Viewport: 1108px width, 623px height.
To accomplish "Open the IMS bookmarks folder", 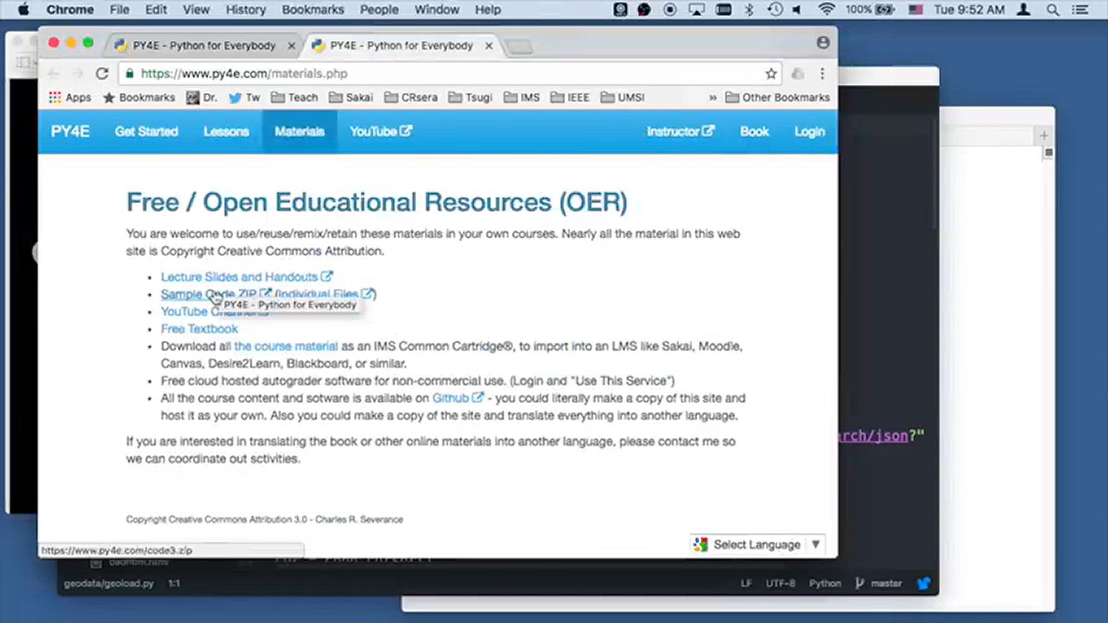I will [522, 97].
